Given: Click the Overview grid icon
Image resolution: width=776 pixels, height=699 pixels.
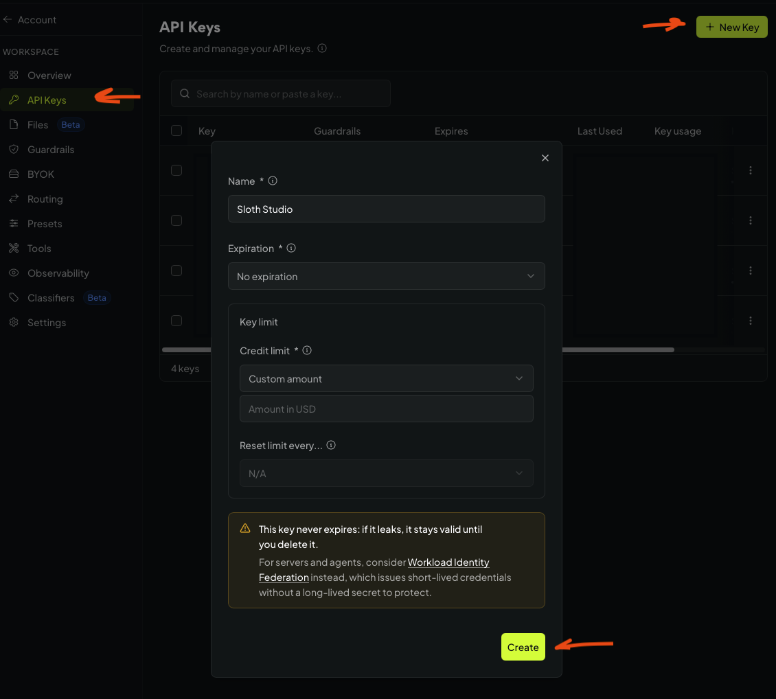Looking at the screenshot, I should (14, 76).
